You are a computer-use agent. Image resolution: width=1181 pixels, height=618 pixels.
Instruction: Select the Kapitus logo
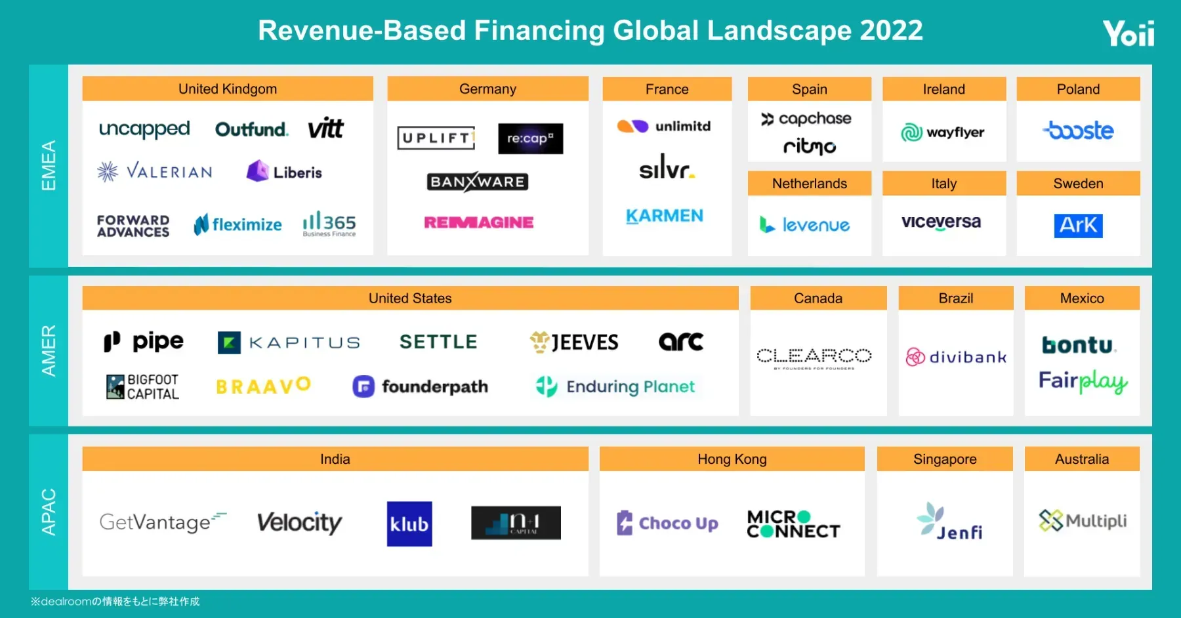click(x=289, y=342)
